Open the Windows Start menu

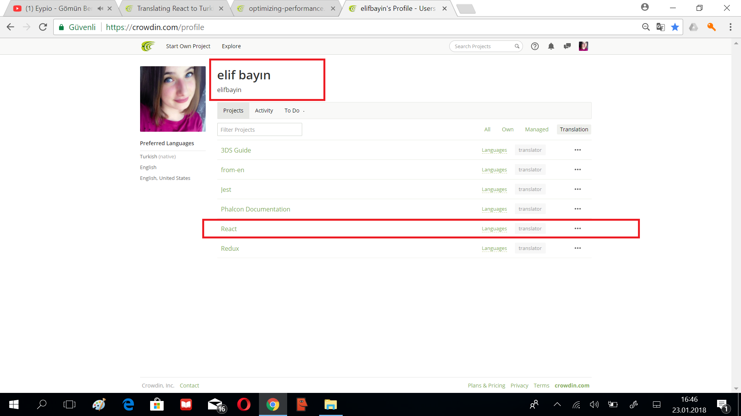point(14,404)
